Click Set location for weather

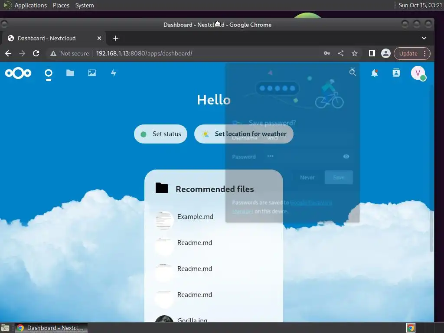tap(244, 134)
